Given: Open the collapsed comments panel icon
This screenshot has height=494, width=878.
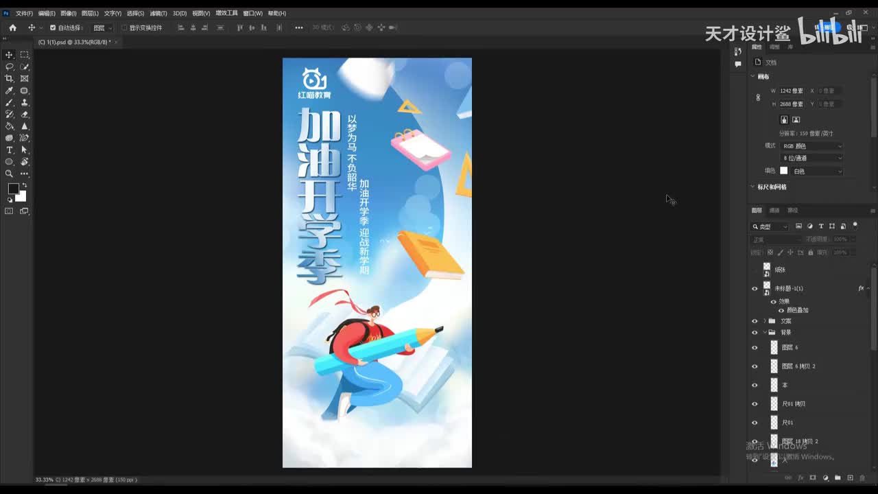Looking at the screenshot, I should [x=738, y=64].
